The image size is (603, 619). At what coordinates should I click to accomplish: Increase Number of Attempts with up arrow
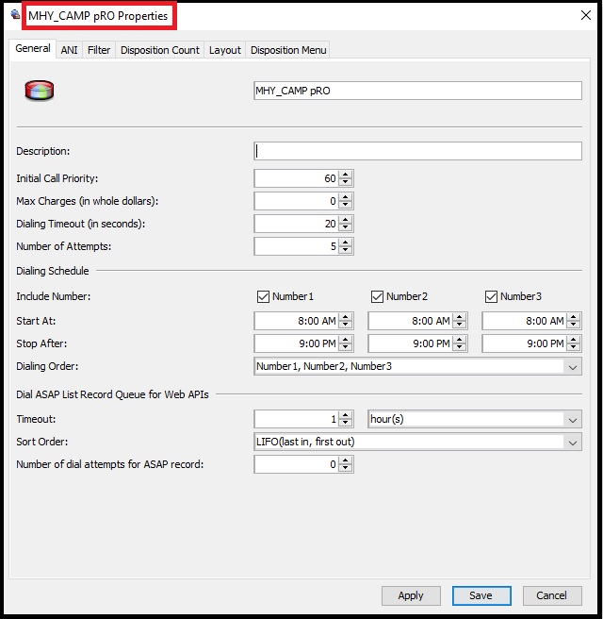(345, 243)
